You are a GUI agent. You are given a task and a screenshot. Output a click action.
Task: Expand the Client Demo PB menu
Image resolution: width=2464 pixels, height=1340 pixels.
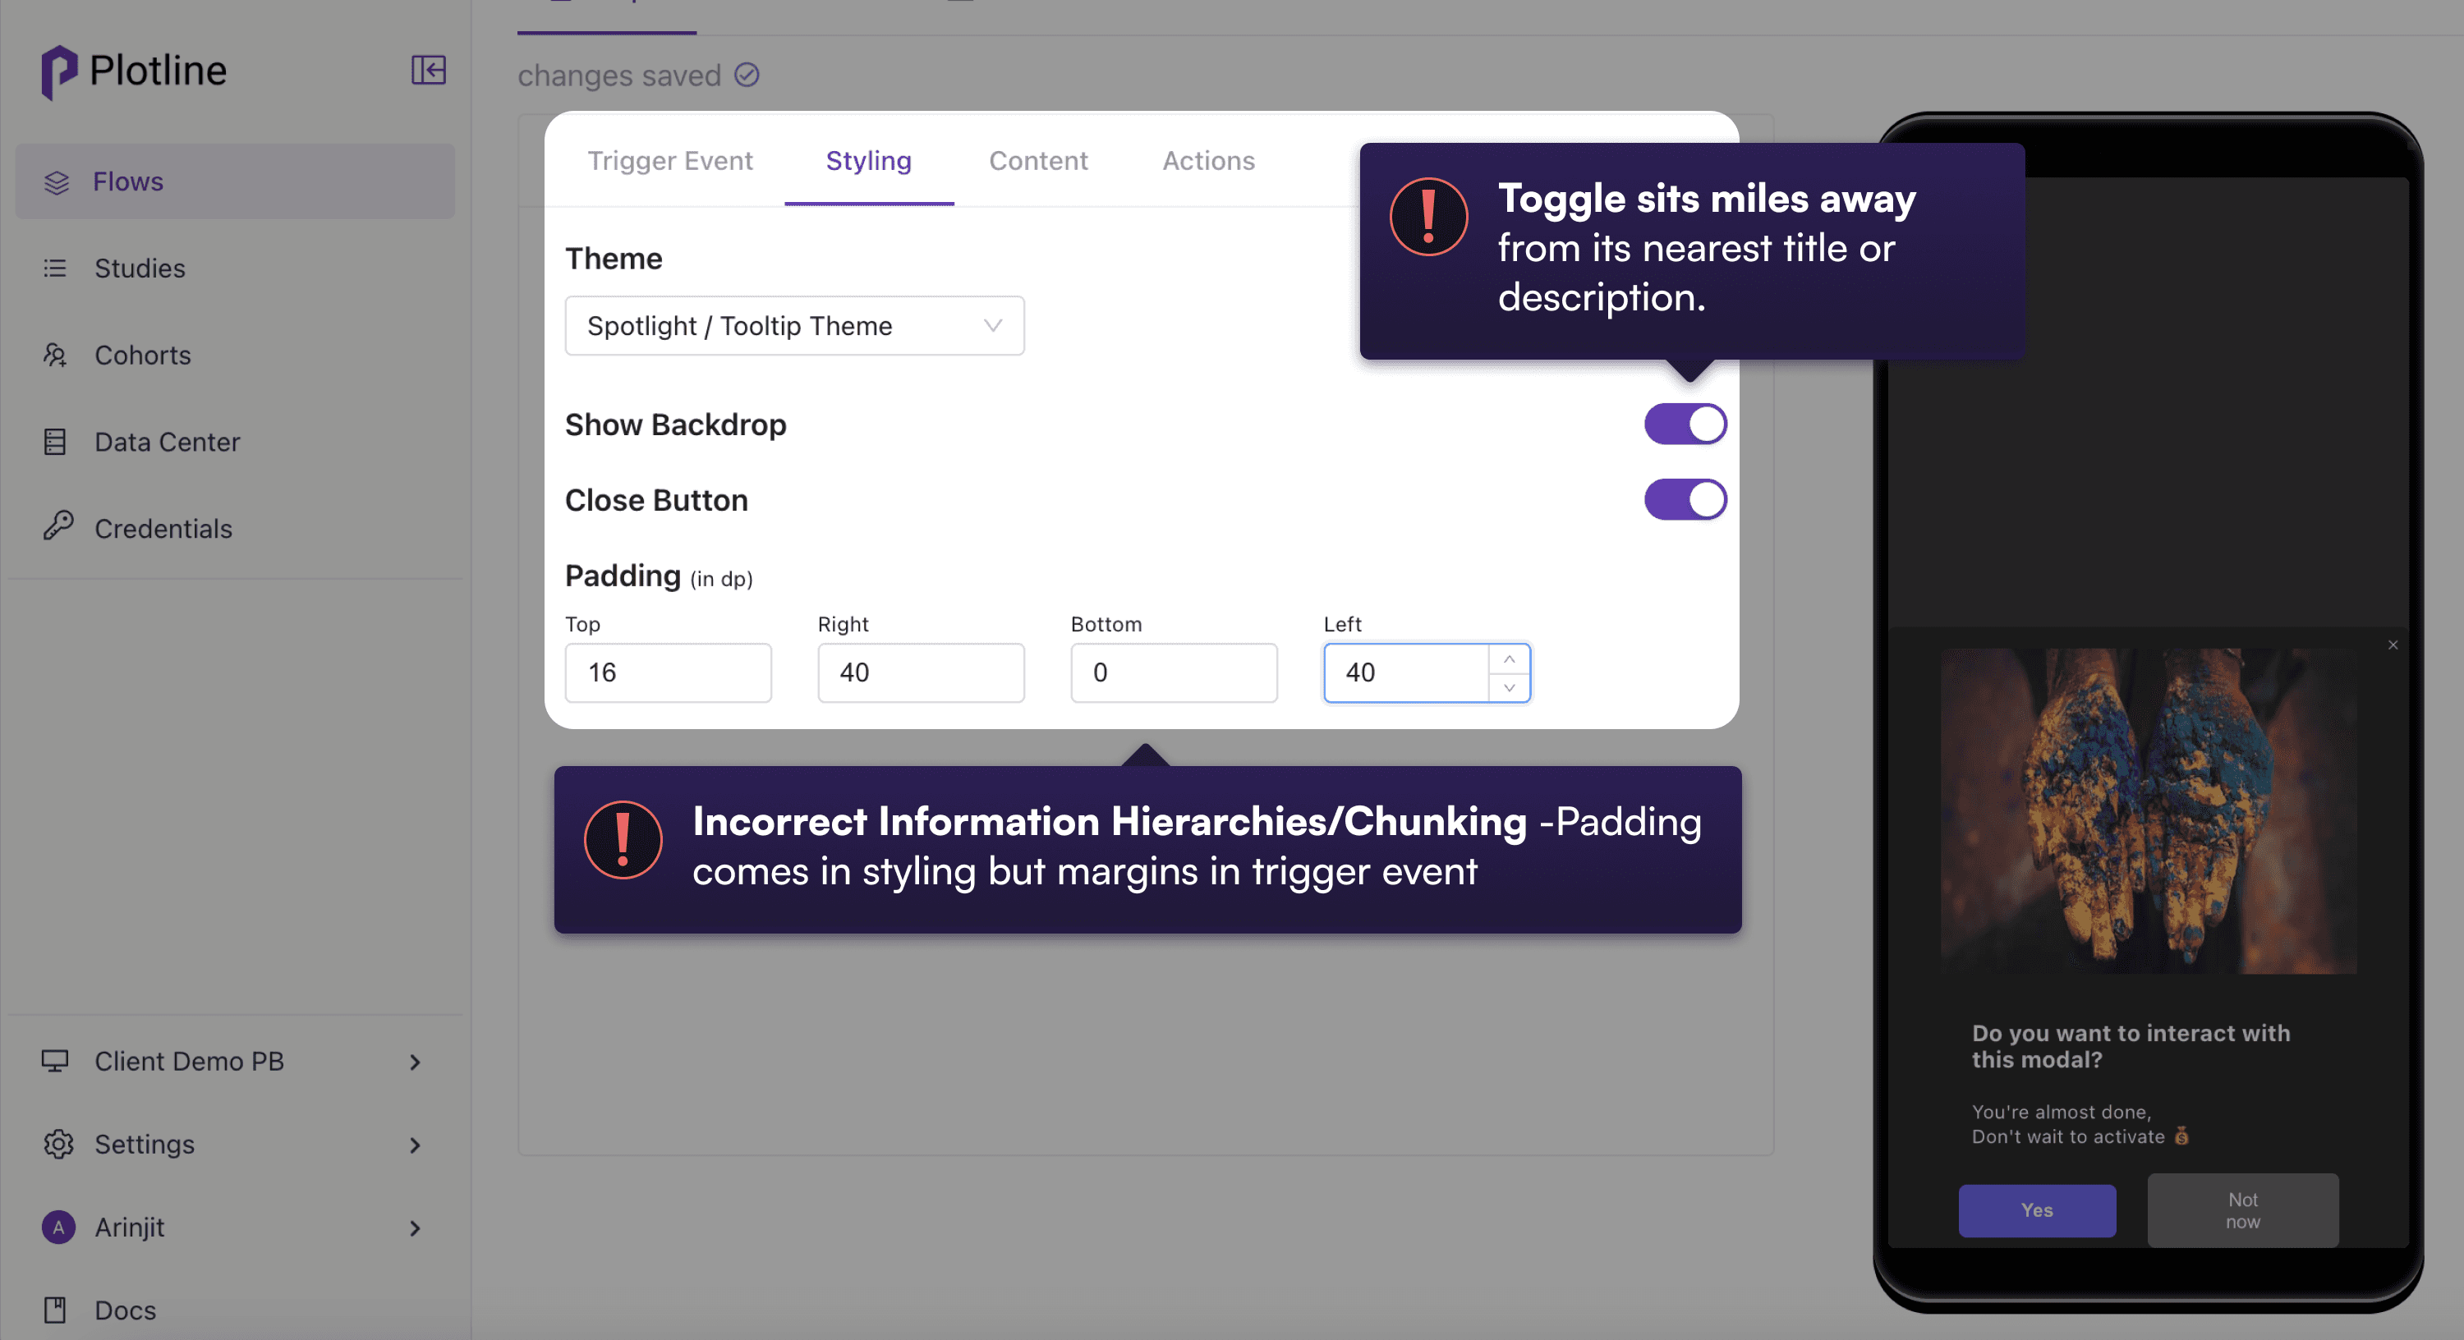[415, 1062]
